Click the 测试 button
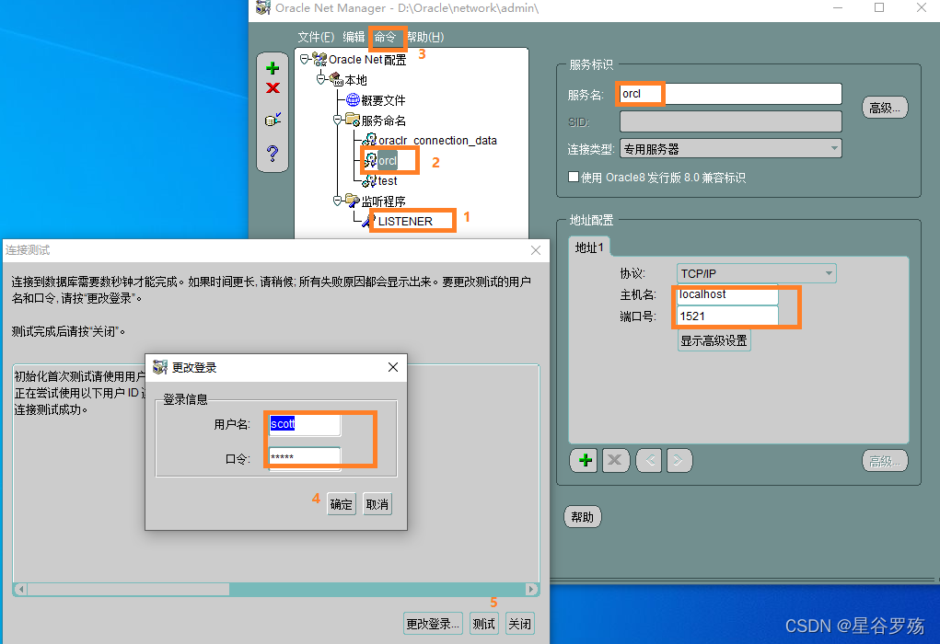Viewport: 940px width, 644px height. (x=483, y=624)
